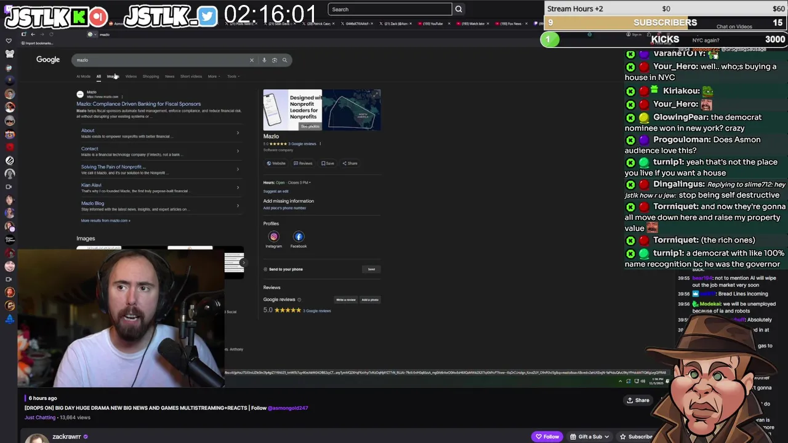Screen dimensions: 788x443
Task: Open the About sitelink
Action: pos(88,130)
